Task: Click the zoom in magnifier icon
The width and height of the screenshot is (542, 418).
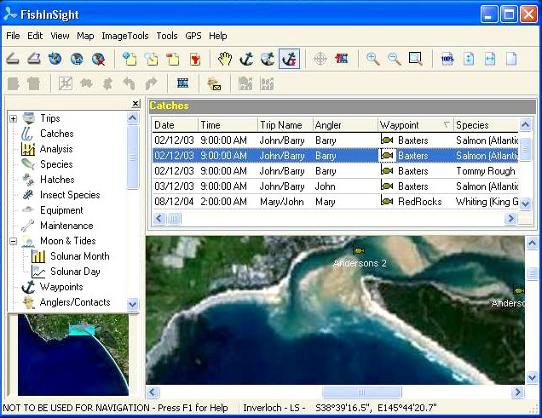Action: click(x=373, y=59)
